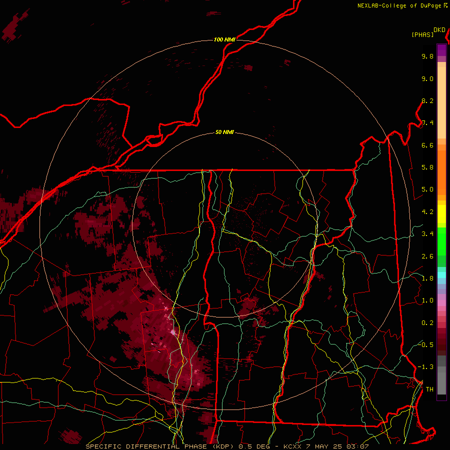The image size is (450, 450).
Task: Click the 5.8 legend value
Action: (427, 167)
